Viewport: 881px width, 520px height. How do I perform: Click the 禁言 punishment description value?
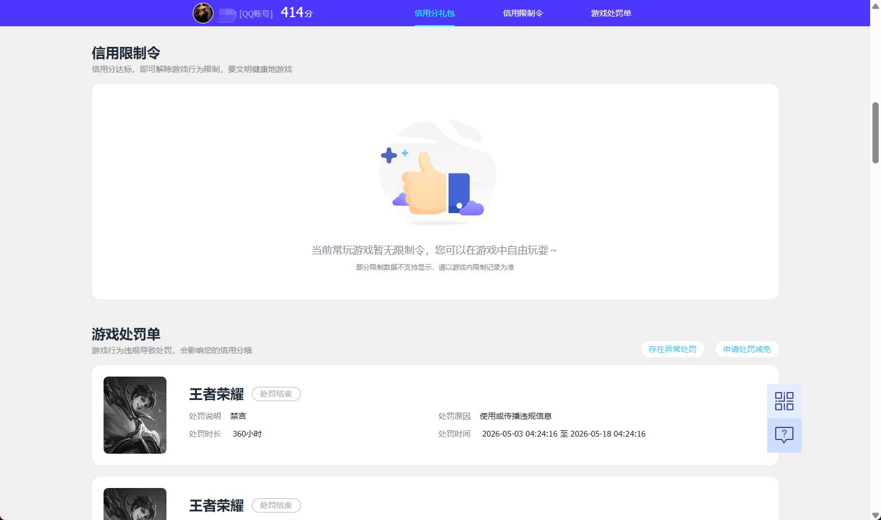click(238, 416)
